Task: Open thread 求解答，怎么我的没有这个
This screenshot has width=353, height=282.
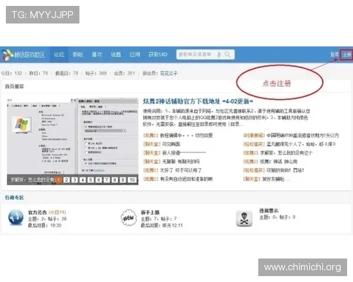Action: click(286, 153)
